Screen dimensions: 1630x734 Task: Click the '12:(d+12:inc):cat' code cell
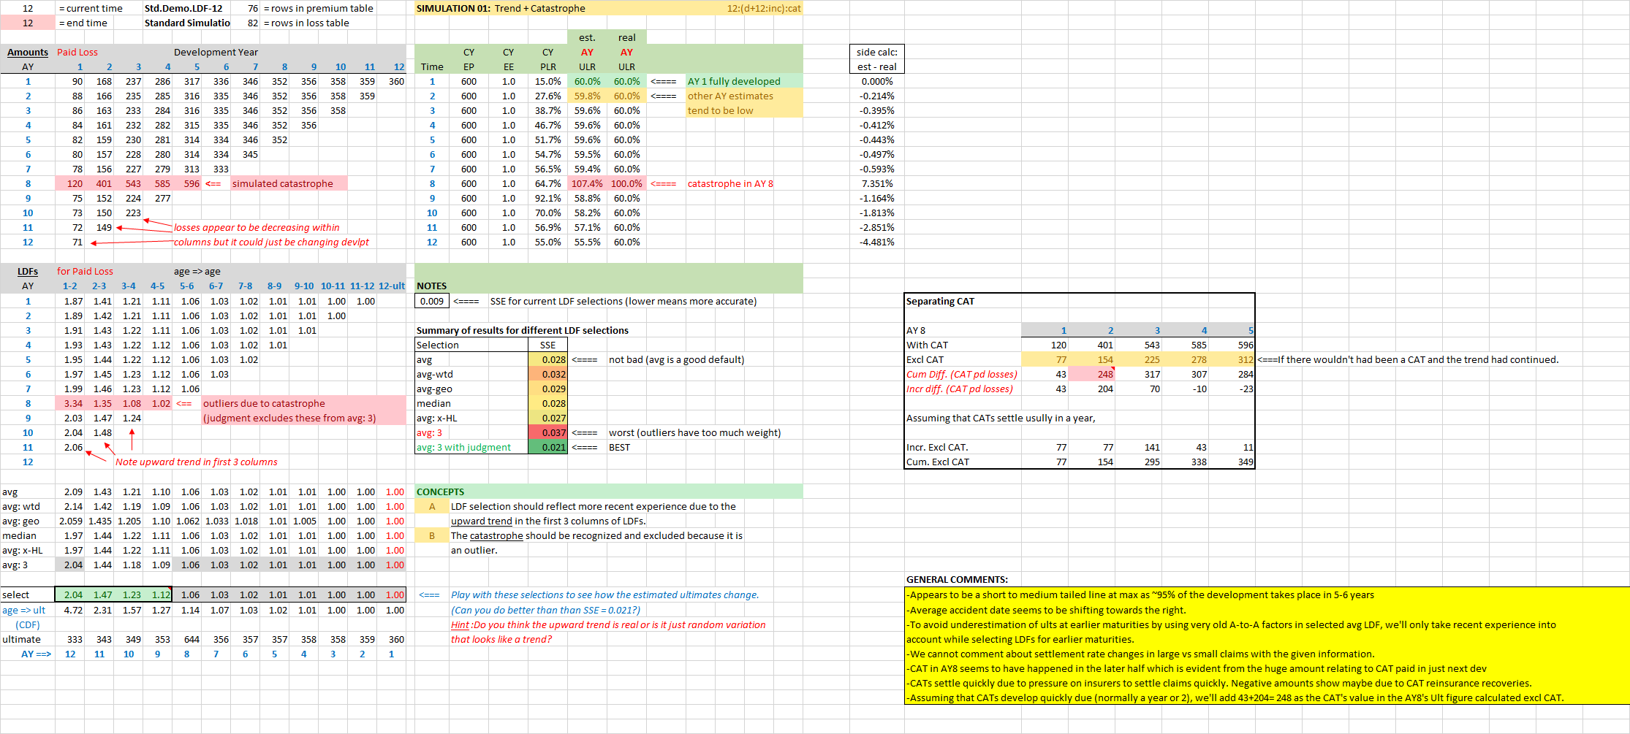764,8
